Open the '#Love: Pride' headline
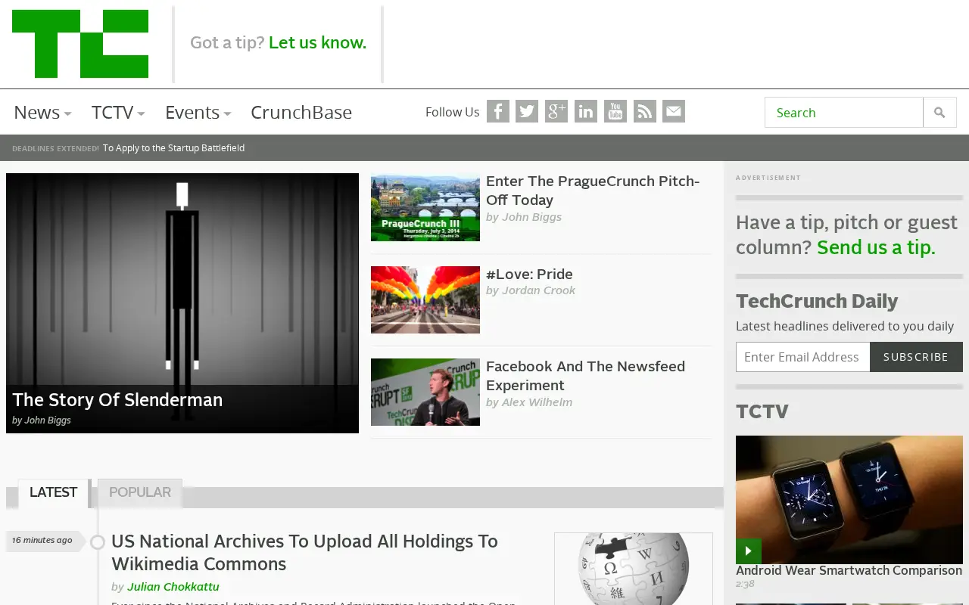 coord(529,274)
